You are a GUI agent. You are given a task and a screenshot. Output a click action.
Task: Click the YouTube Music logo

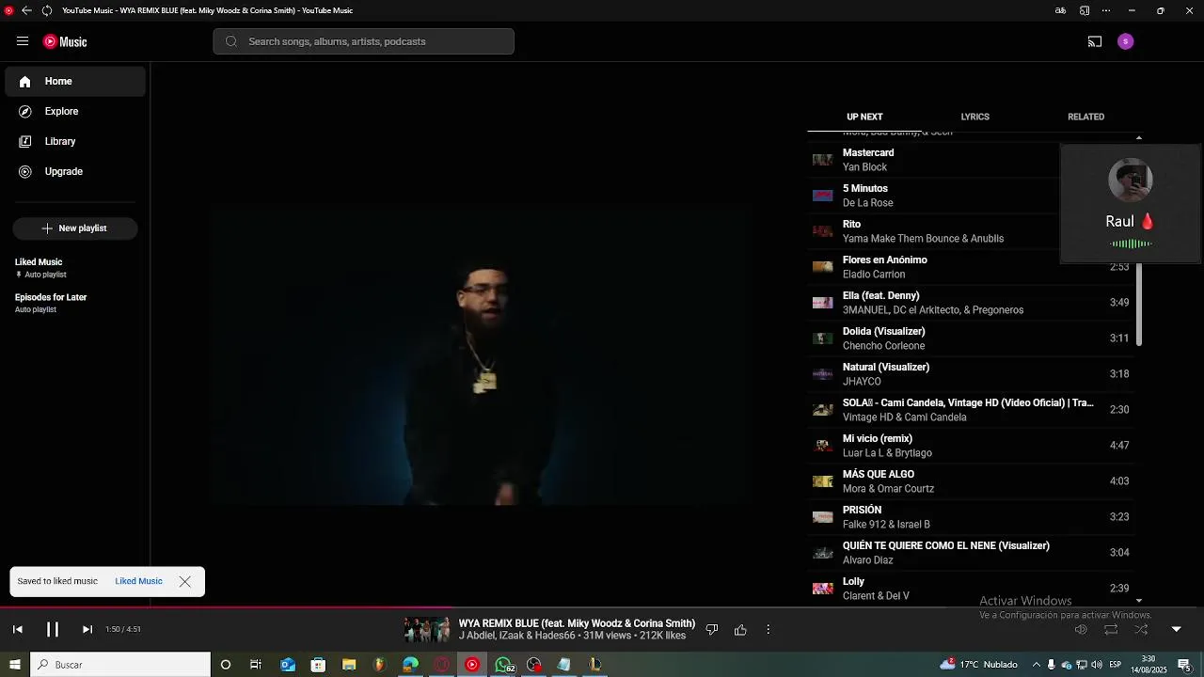(65, 41)
